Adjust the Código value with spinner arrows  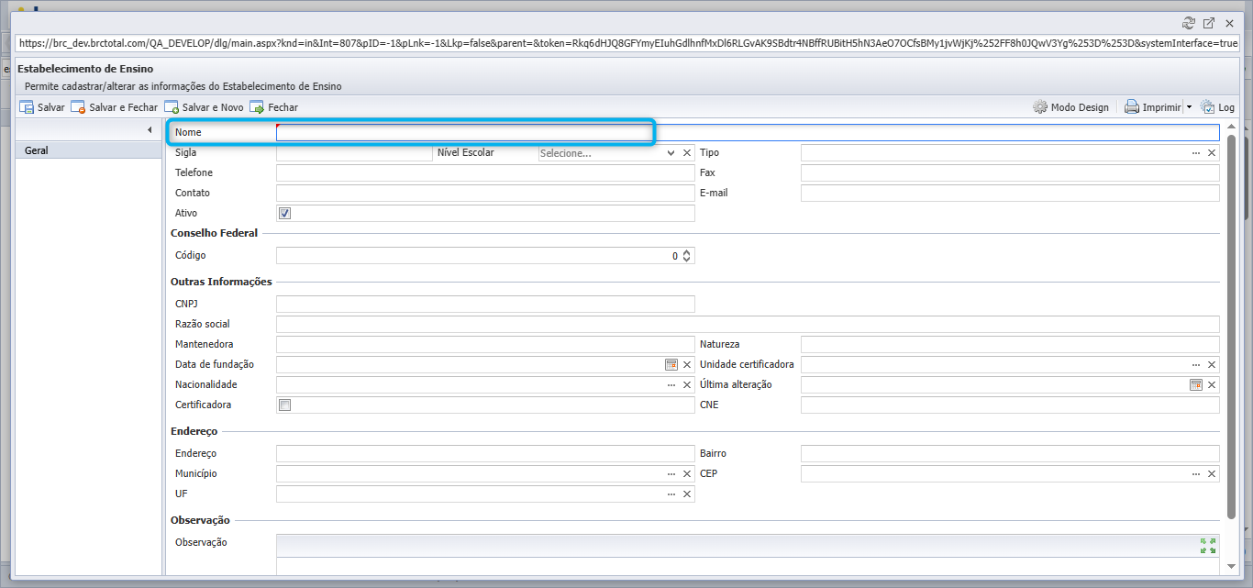[686, 256]
